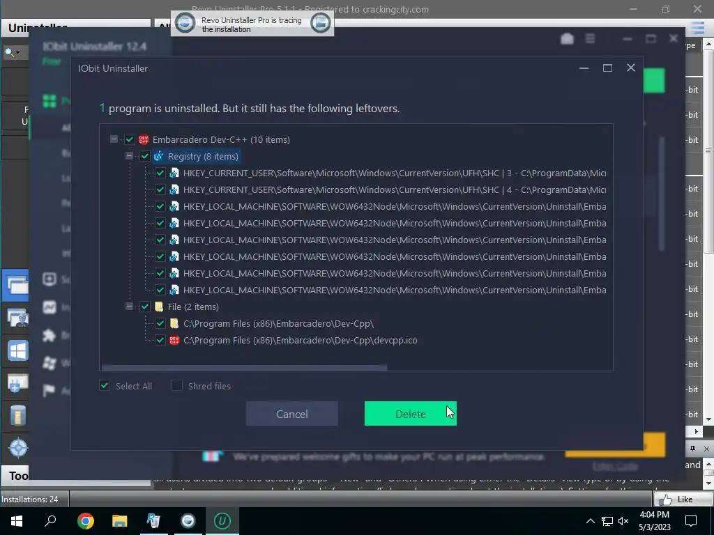Select the highlighted windows-stack icon in Revo sidebar
The width and height of the screenshot is (714, 535).
coord(17,285)
